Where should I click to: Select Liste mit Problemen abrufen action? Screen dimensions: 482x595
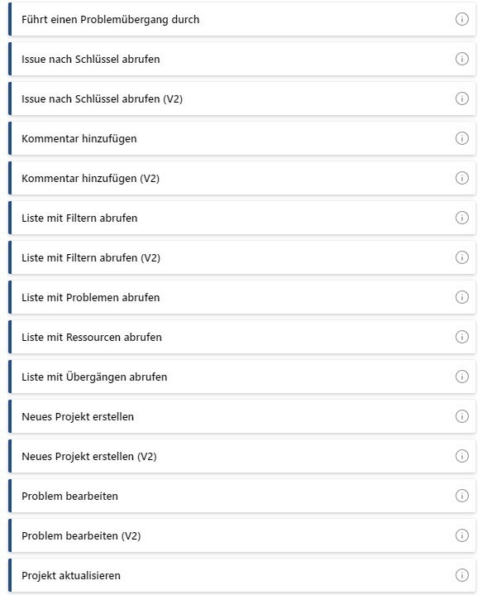pyautogui.click(x=242, y=297)
